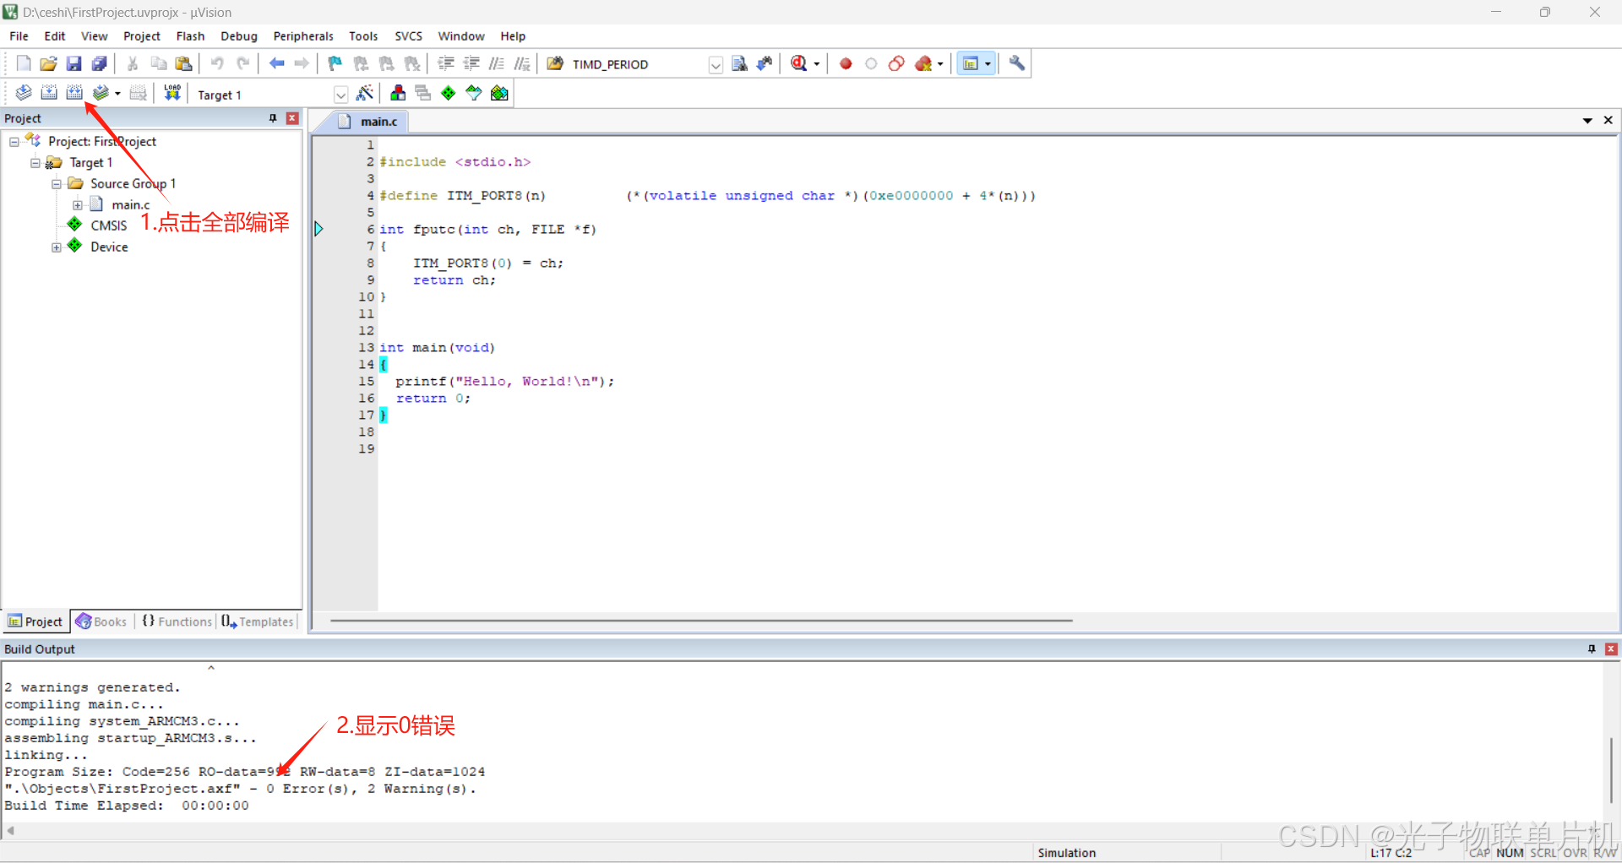This screenshot has height=863, width=1622.
Task: Open the Flash menu
Action: 190,36
